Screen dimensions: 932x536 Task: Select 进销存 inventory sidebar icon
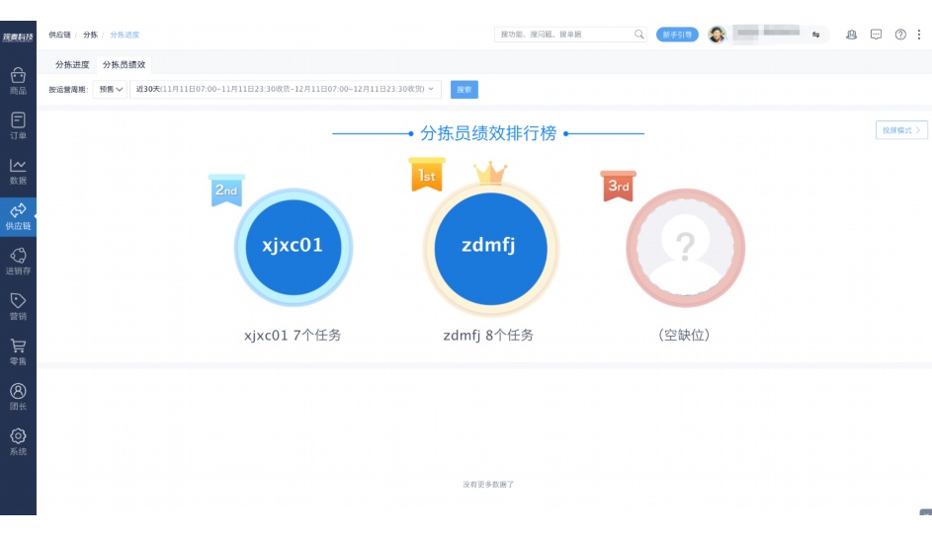click(x=18, y=261)
